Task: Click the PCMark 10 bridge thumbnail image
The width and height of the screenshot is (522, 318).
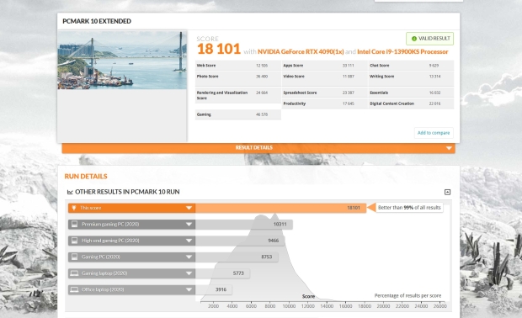Action: pyautogui.click(x=122, y=61)
